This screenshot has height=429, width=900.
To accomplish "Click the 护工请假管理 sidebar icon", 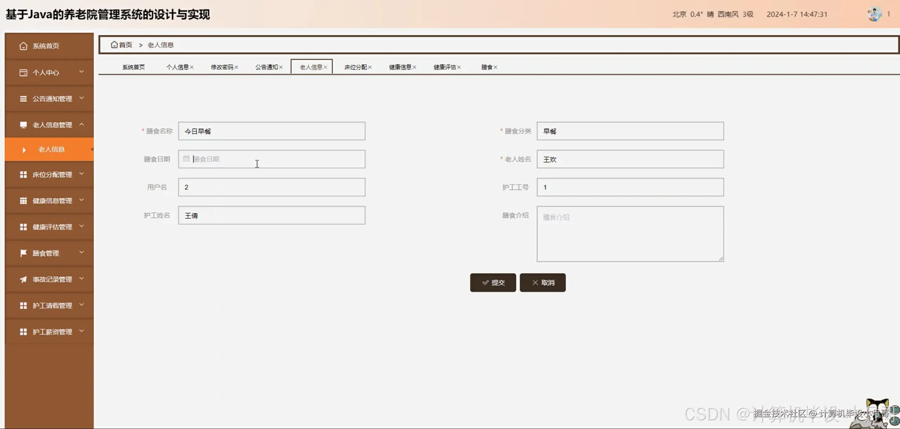I will pos(23,305).
